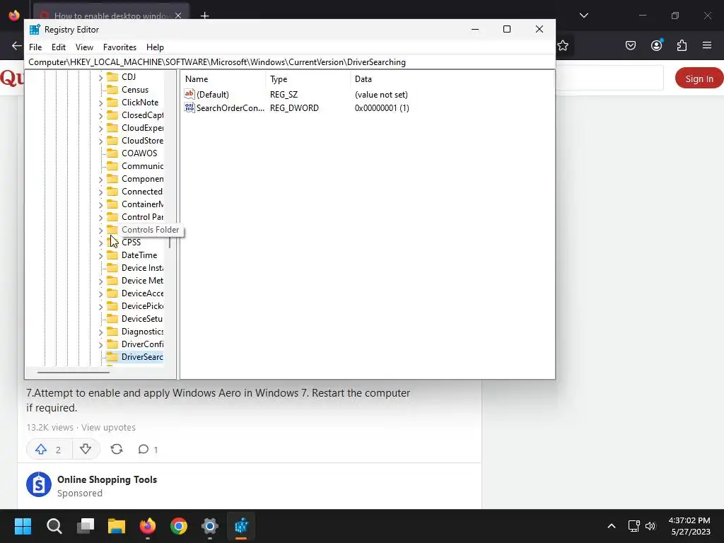Downvote the Quora answer

86,449
